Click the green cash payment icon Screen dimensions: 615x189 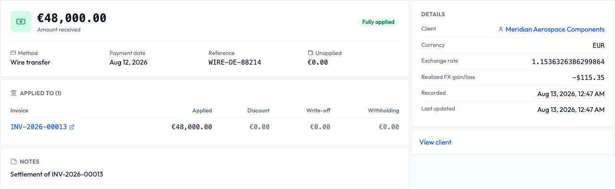[21, 22]
